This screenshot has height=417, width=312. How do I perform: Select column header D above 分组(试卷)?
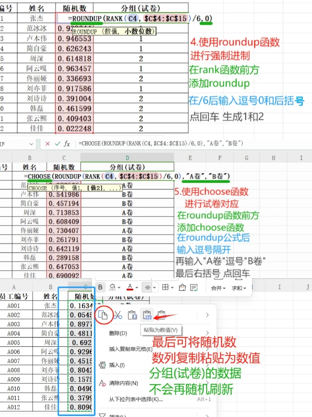127,158
